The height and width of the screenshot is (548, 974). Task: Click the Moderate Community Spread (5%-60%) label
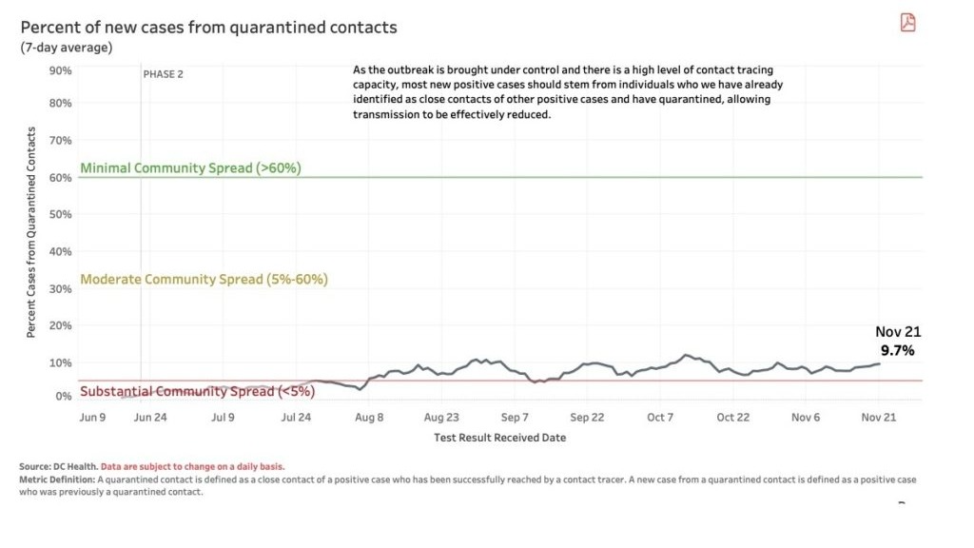(x=204, y=279)
